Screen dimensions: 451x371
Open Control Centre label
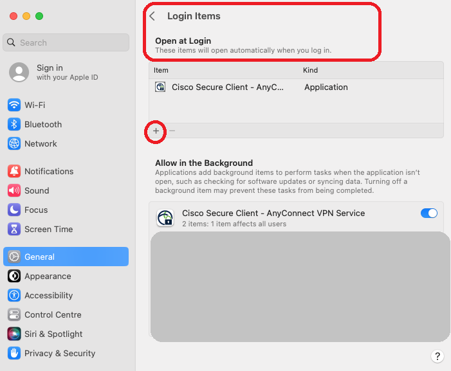click(53, 314)
